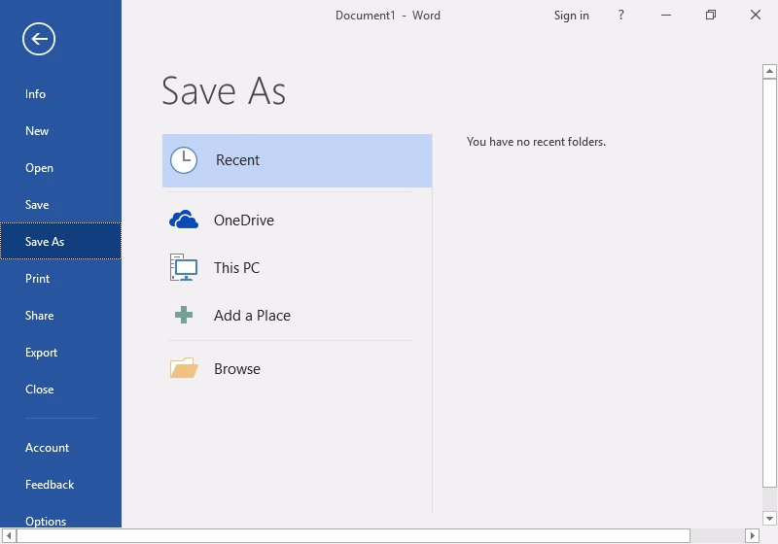778x544 pixels.
Task: Choose Close in the sidebar
Action: (x=60, y=389)
